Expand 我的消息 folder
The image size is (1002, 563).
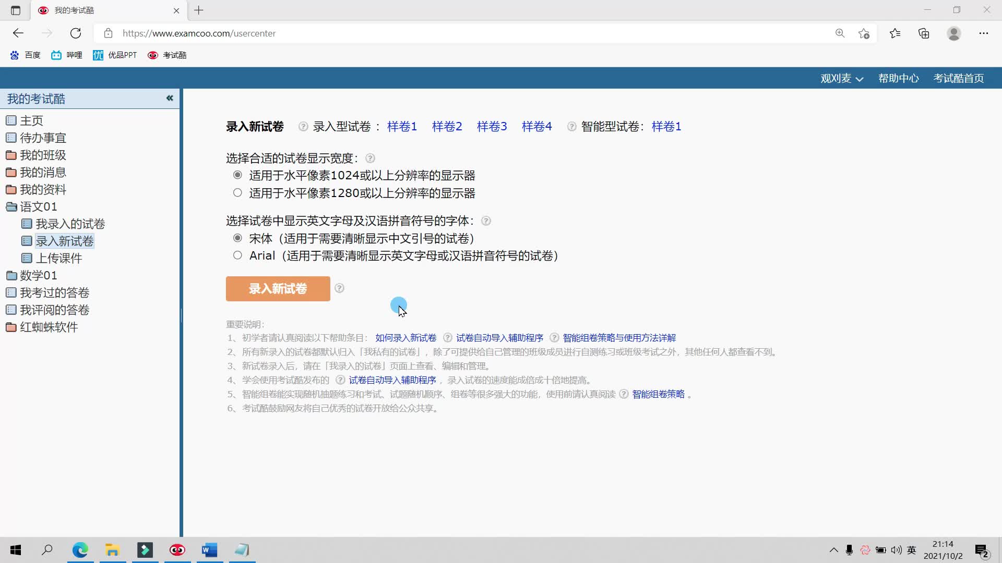36,173
